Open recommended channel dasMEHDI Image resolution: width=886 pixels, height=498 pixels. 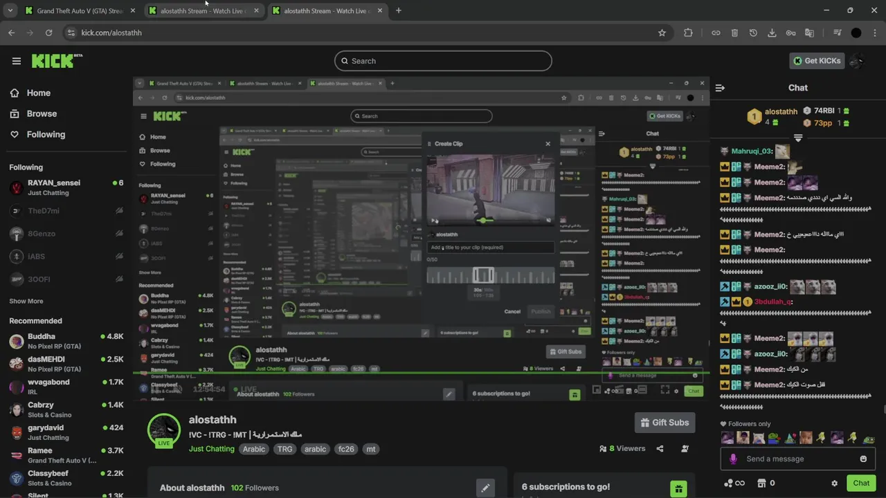point(66,364)
